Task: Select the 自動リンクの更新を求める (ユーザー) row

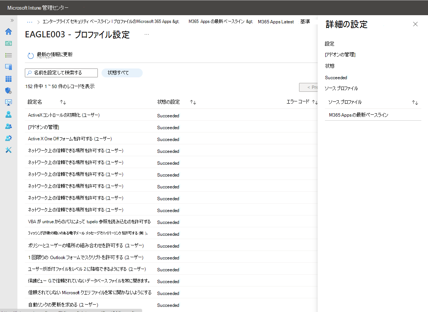Action: 171,305
